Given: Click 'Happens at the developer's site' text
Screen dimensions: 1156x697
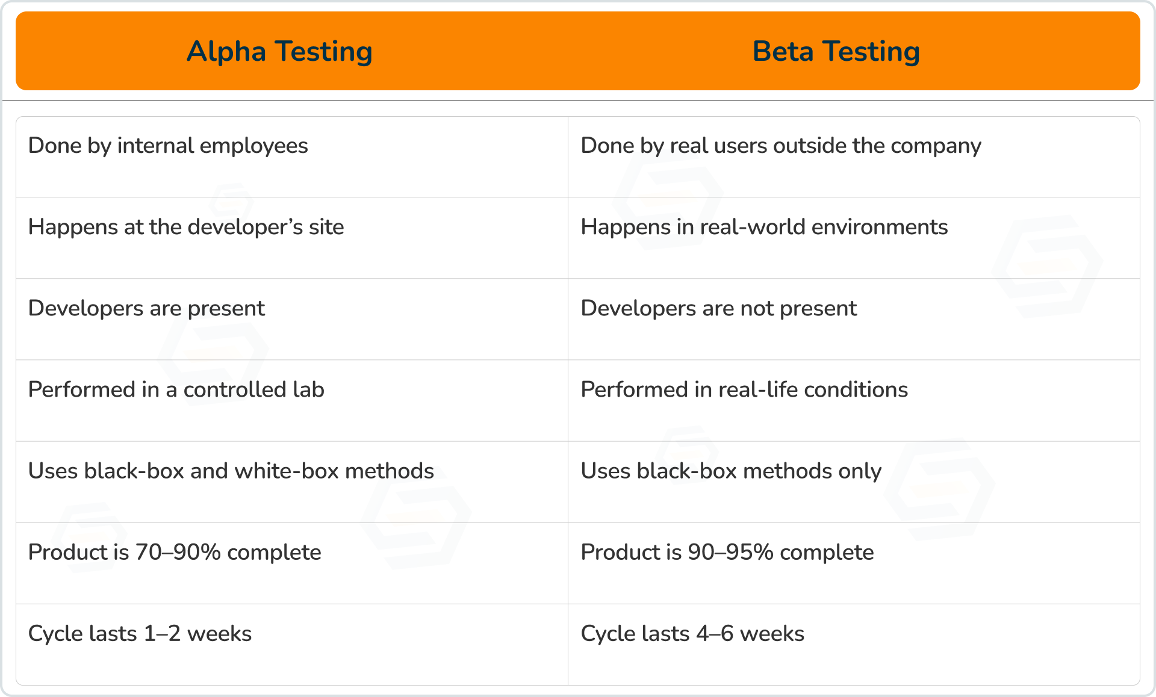Looking at the screenshot, I should (186, 227).
